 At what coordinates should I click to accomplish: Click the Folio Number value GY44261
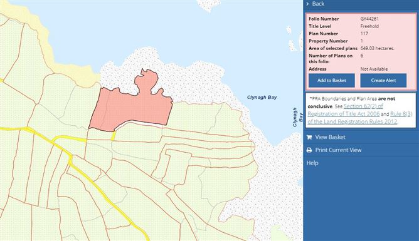(369, 19)
